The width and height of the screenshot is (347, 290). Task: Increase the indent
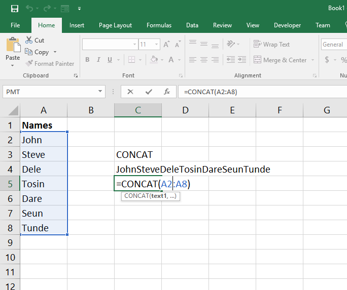(x=242, y=60)
